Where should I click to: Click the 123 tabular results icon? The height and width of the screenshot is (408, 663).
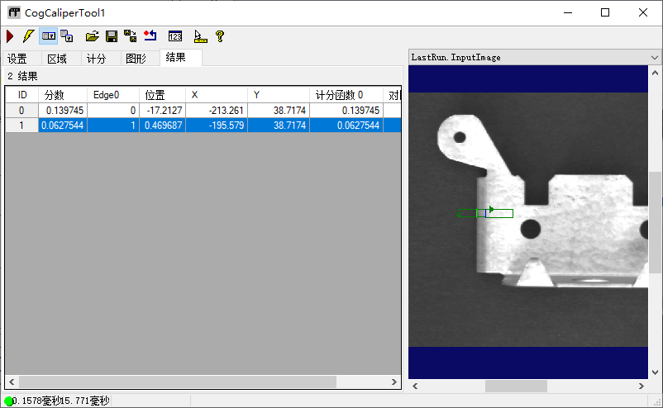(174, 36)
